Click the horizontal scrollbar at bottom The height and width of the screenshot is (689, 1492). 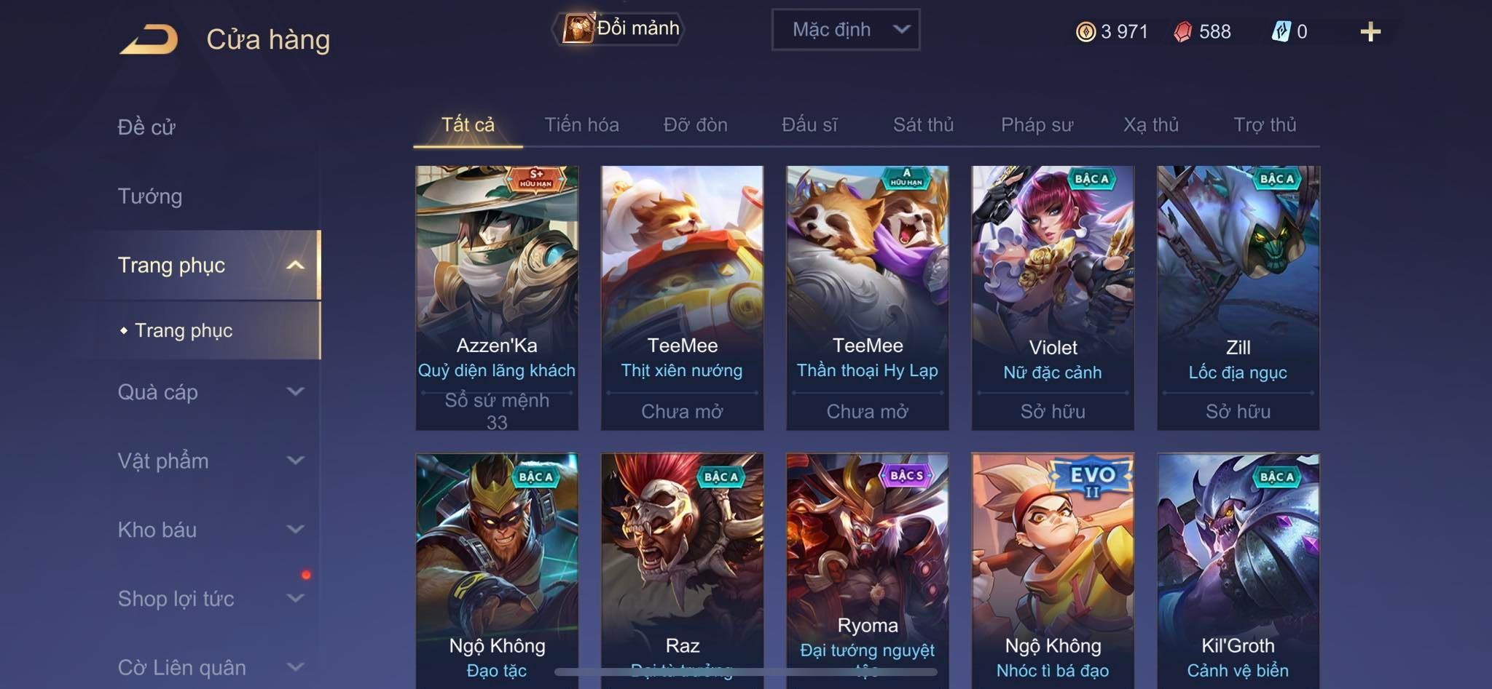click(746, 672)
